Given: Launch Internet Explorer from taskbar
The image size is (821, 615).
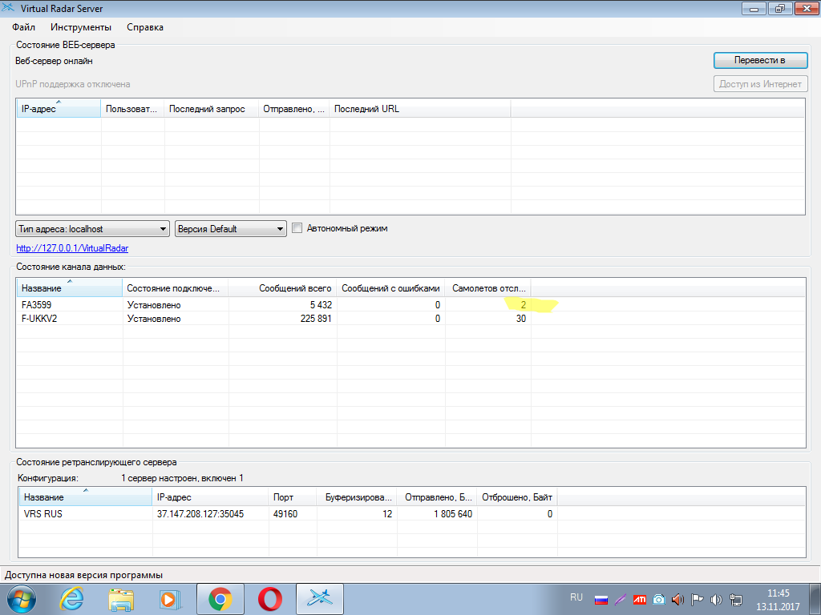Looking at the screenshot, I should tap(72, 598).
